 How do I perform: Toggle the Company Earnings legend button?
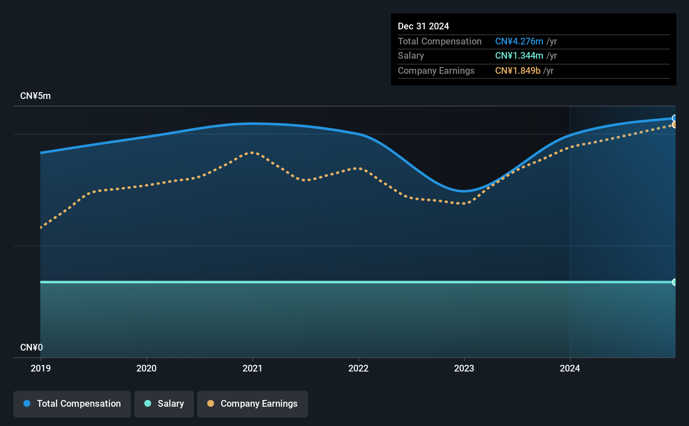(253, 404)
